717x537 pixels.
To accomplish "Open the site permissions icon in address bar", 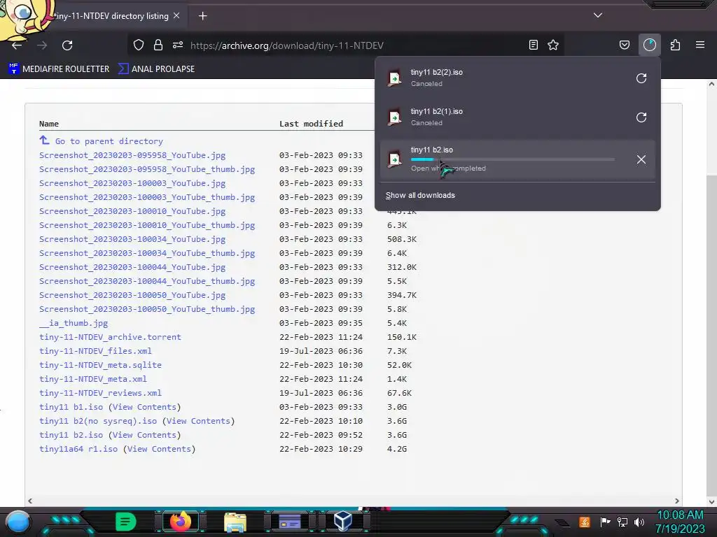I will pos(178,45).
